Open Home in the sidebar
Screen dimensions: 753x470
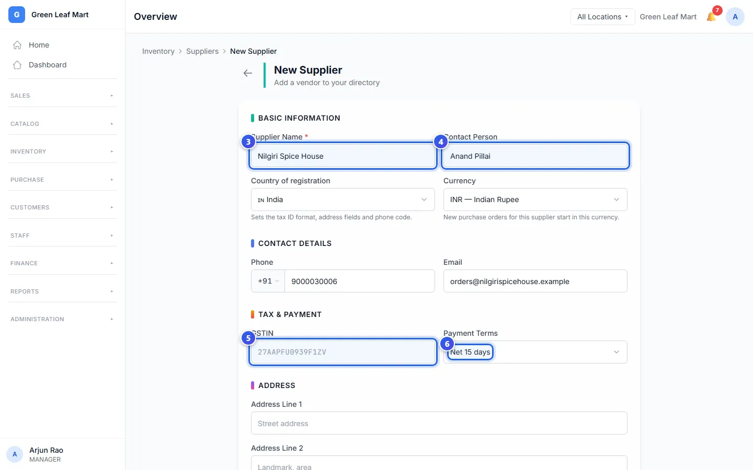[63, 45]
